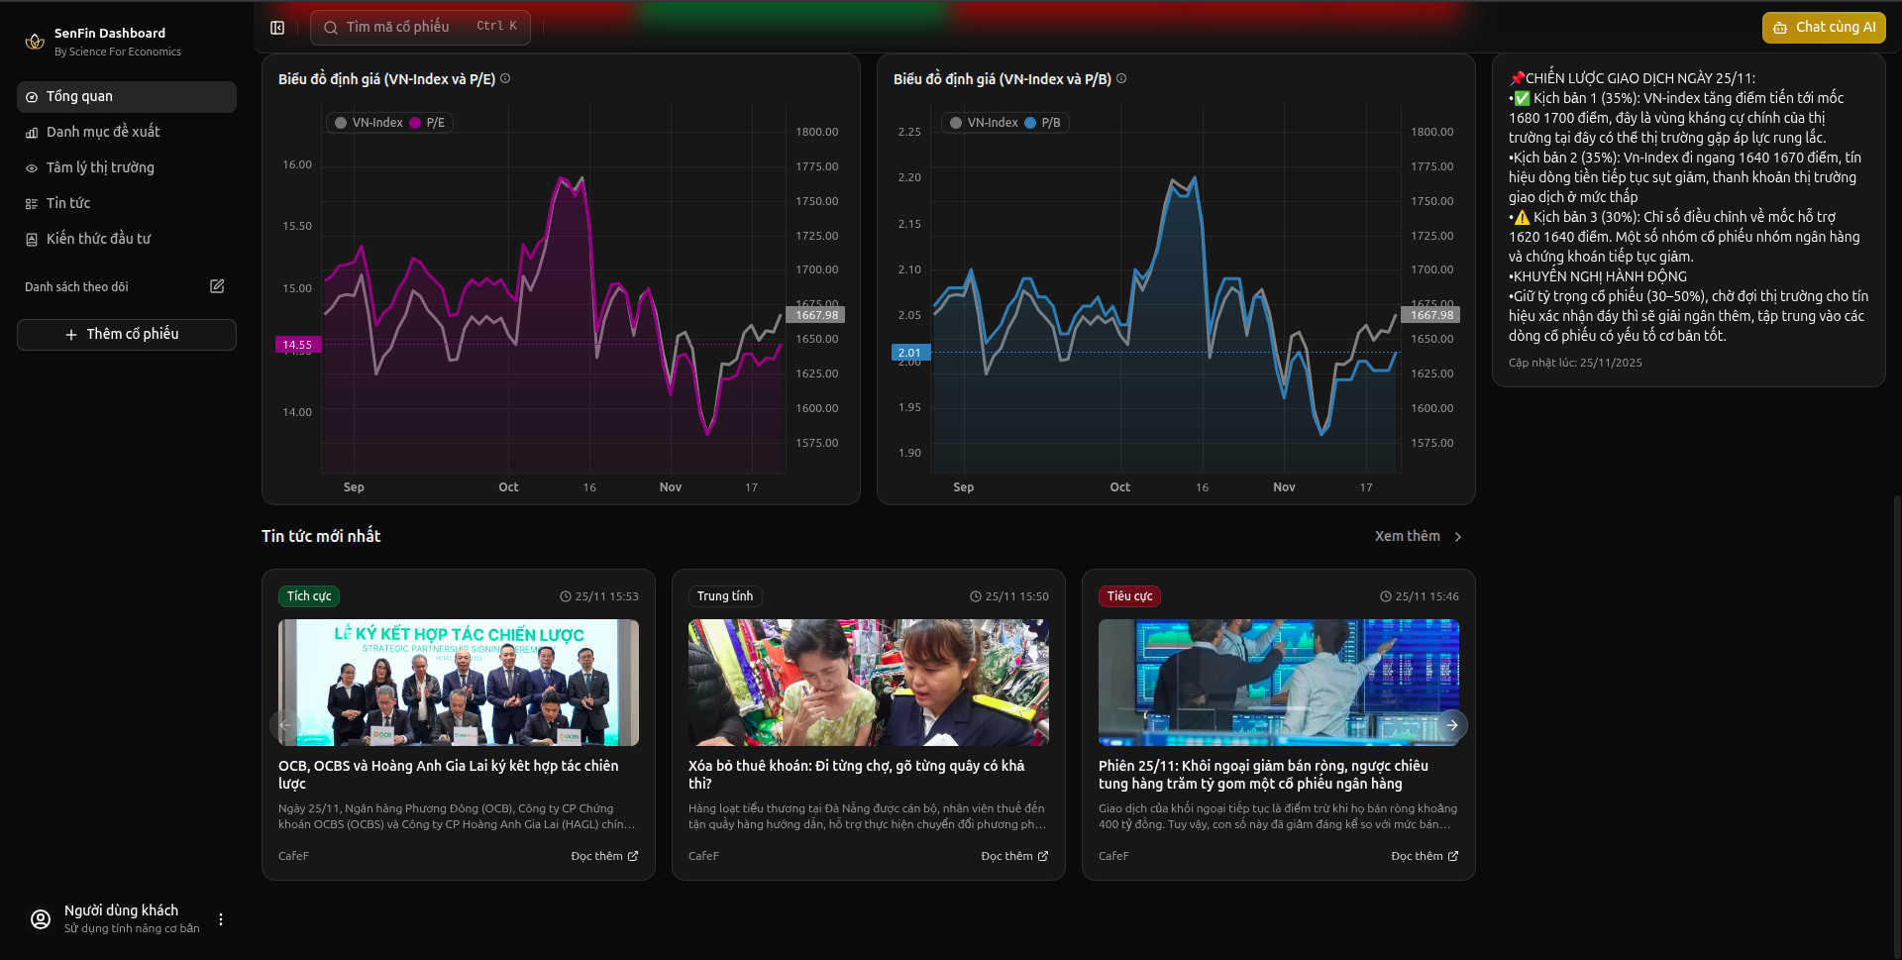Expand Xem thêm for more news

click(1409, 536)
